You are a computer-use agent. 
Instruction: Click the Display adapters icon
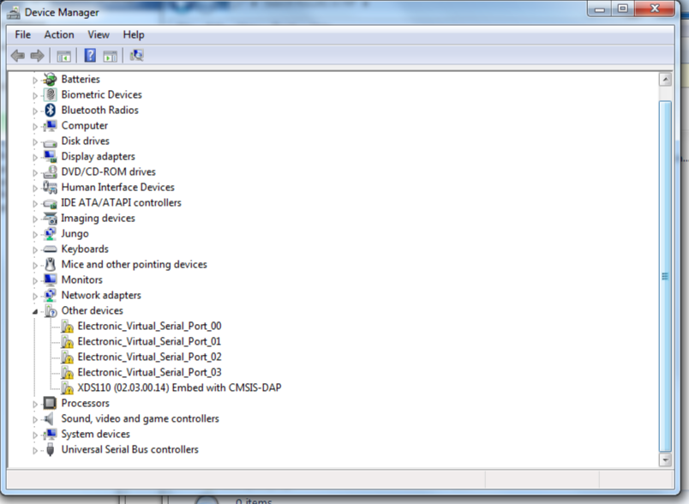[50, 157]
